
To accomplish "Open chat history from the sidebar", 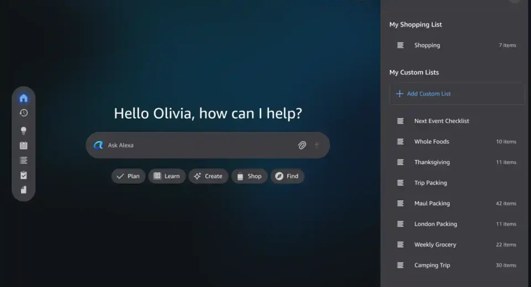I will [23, 113].
